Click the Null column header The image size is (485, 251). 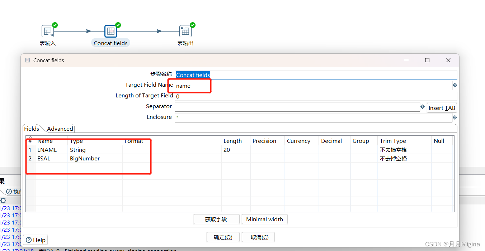(x=442, y=141)
